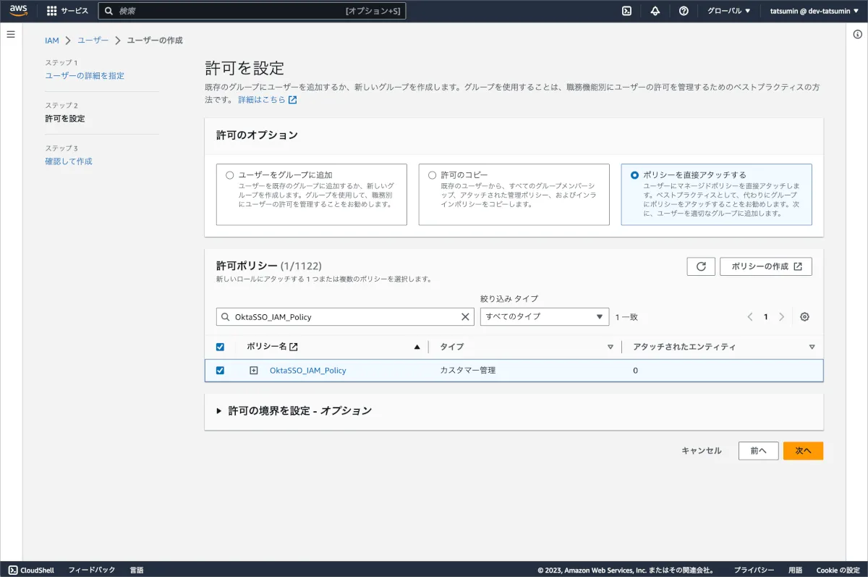Viewport: 868px width, 577px height.
Task: Open the info panel icon at right edge
Action: 858,35
